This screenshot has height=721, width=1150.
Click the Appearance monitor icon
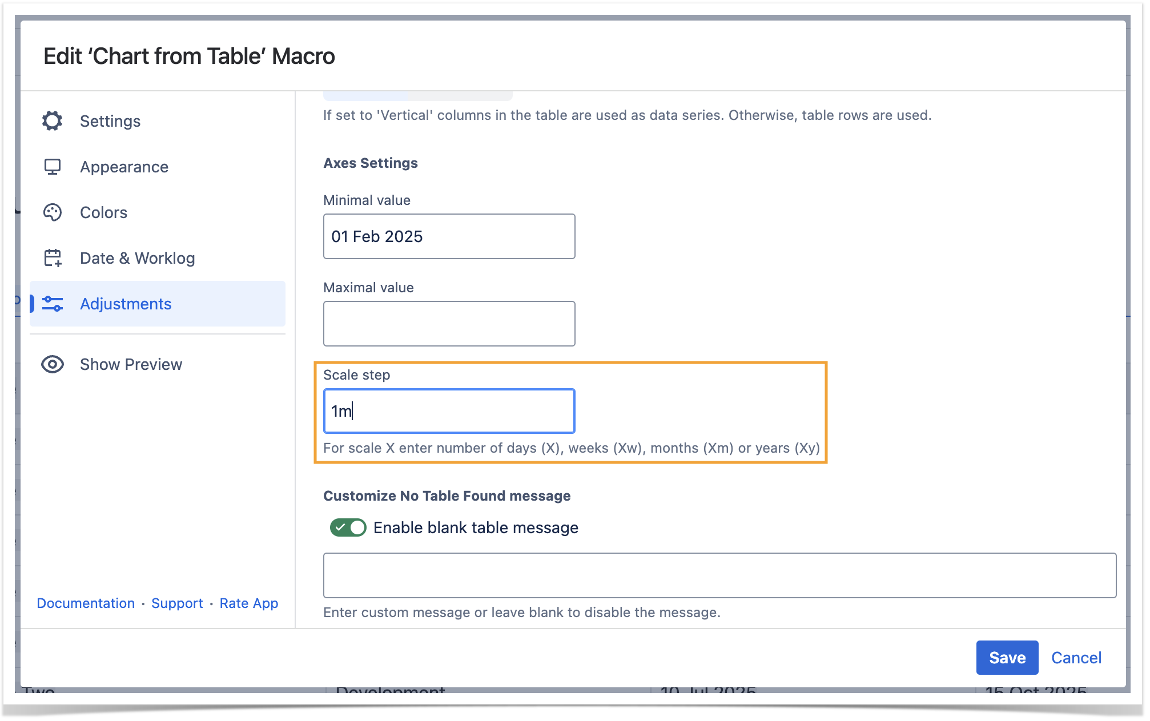click(x=53, y=167)
